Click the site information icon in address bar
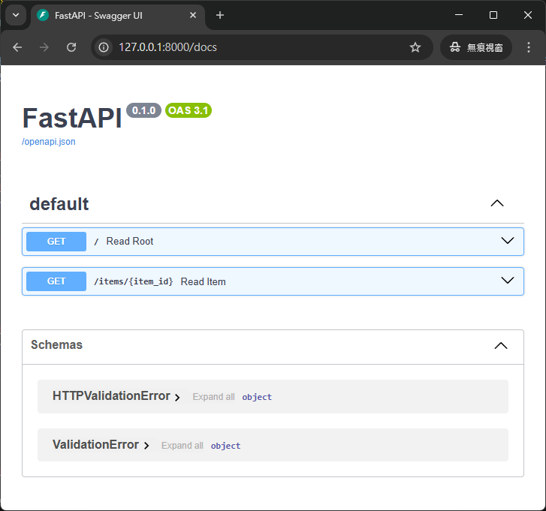This screenshot has height=511, width=546. pyautogui.click(x=104, y=47)
